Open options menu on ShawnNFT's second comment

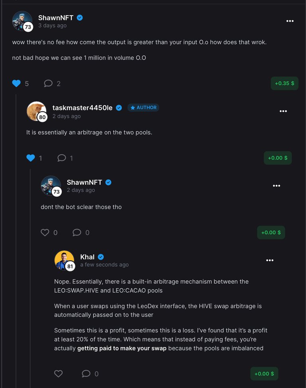click(277, 186)
